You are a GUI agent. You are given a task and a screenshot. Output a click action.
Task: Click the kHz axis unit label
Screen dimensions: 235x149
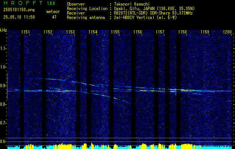(3, 30)
